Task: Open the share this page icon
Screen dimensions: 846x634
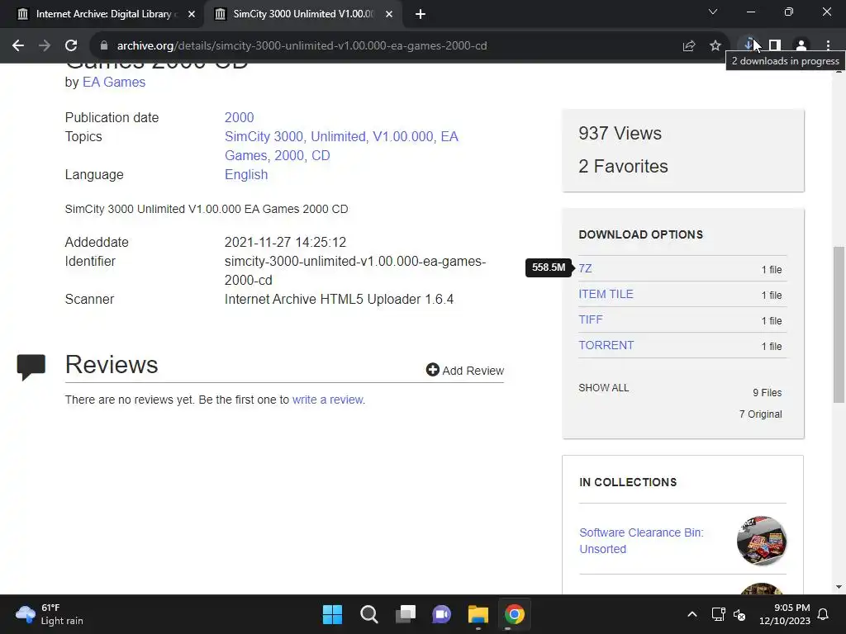Action: pos(688,46)
